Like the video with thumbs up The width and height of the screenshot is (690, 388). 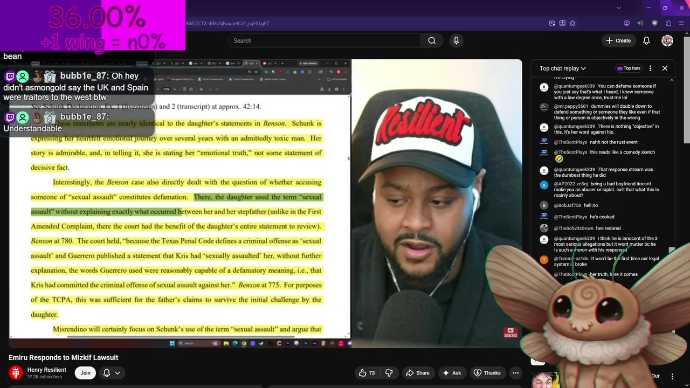[367, 373]
